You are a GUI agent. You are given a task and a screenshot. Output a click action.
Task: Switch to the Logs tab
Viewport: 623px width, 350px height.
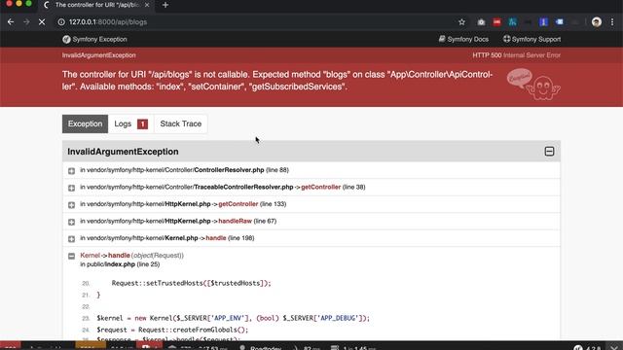(130, 123)
